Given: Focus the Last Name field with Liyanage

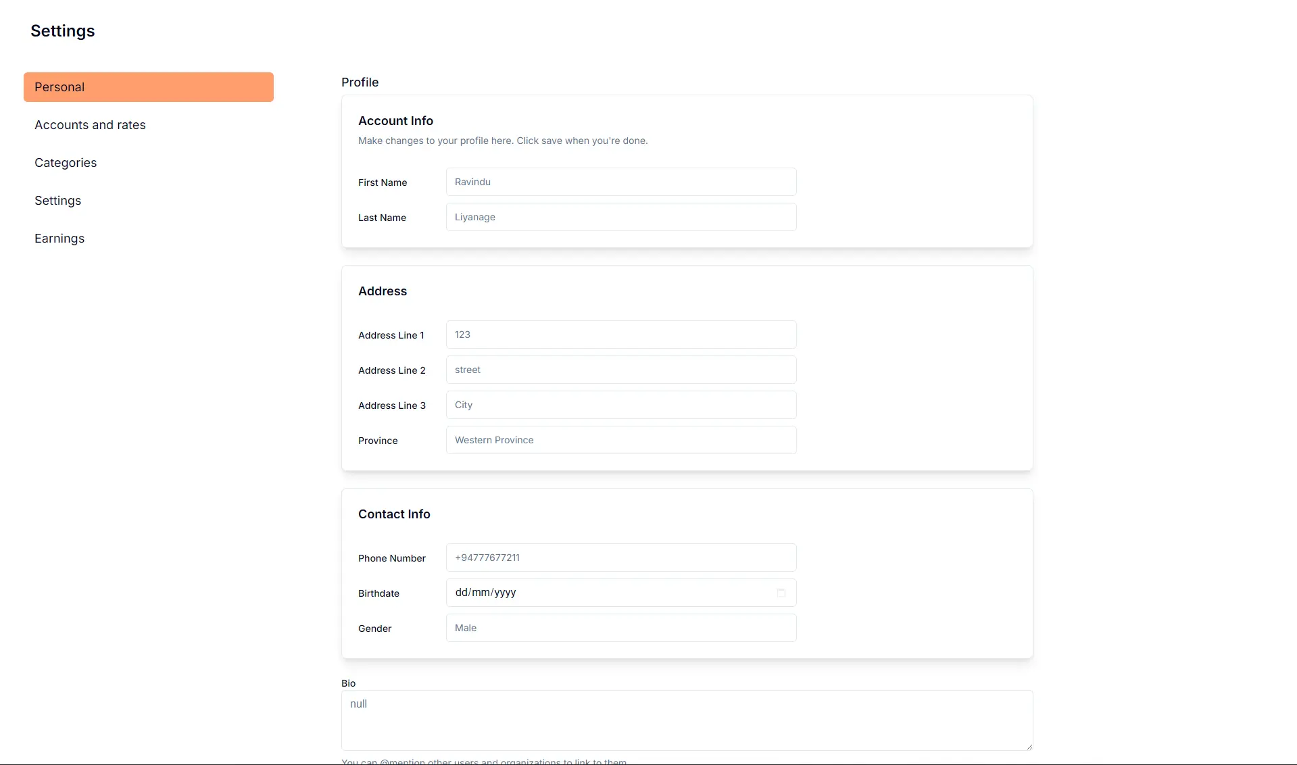Looking at the screenshot, I should 620,217.
